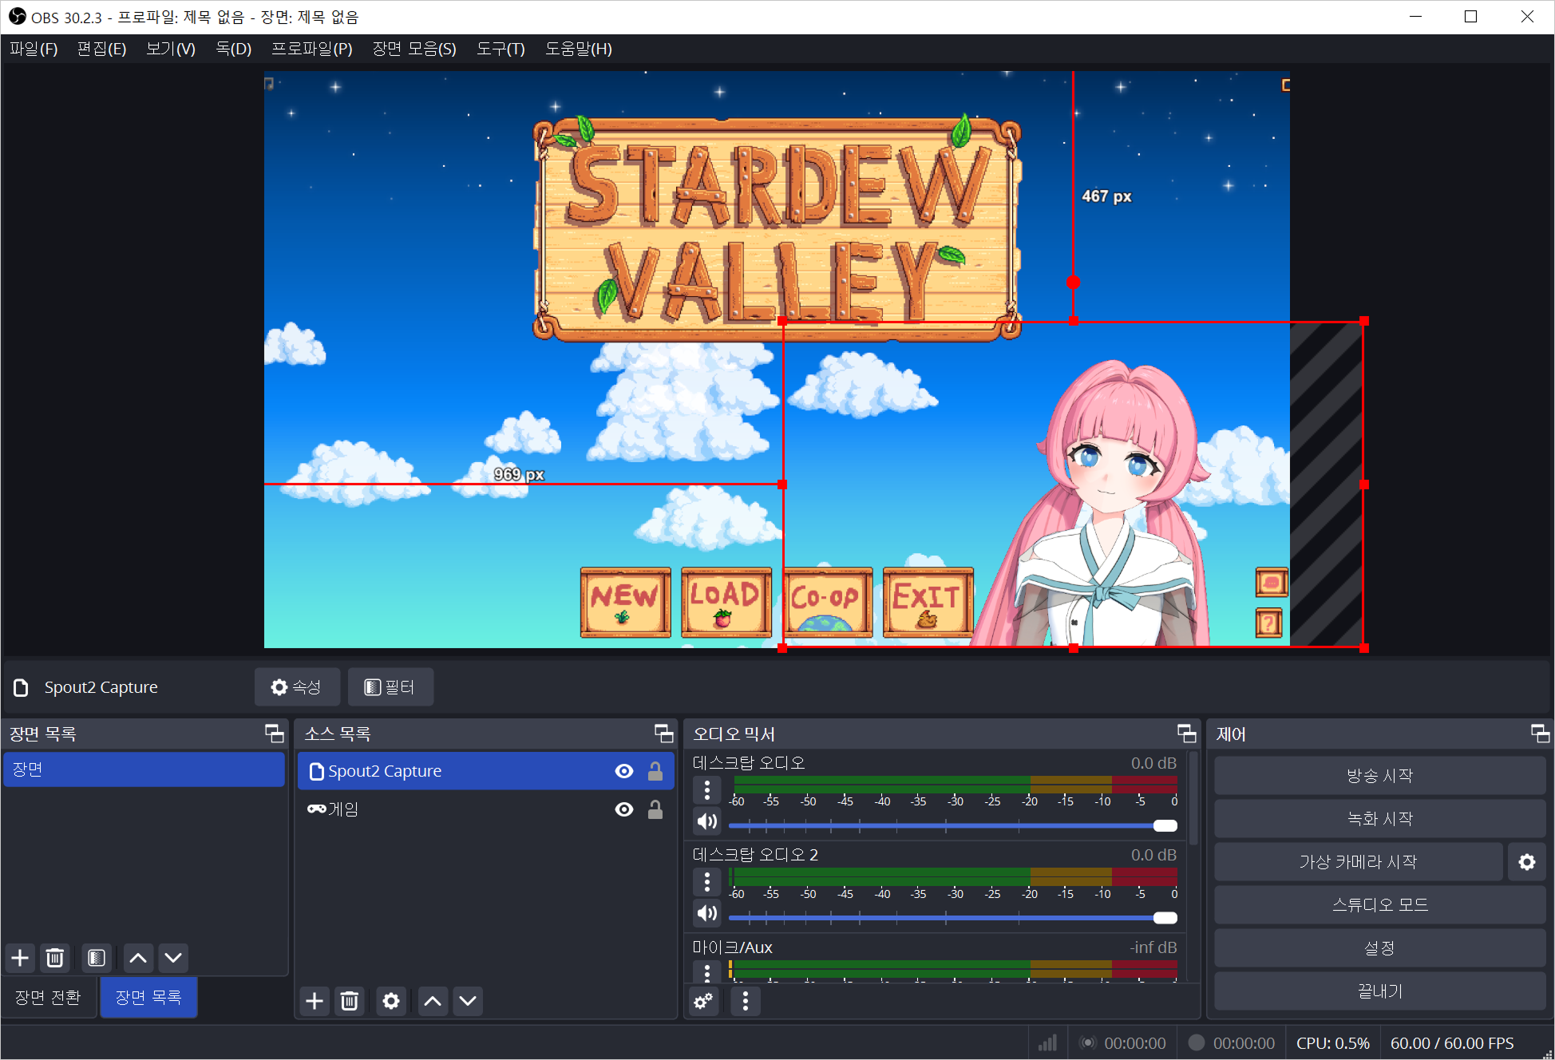Pop out the 장면 목록 dock
Viewport: 1555px width, 1060px height.
[274, 734]
